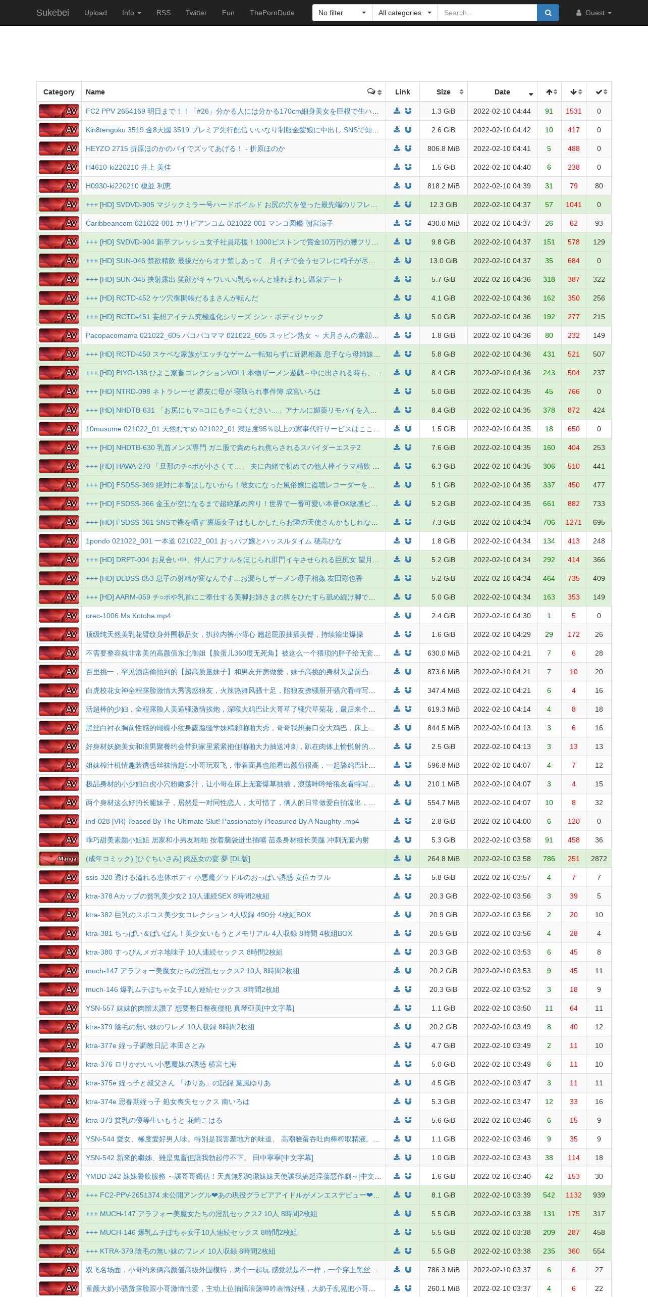The image size is (648, 1297).
Task: Open ThePornDude nav link
Action: pyautogui.click(x=272, y=13)
